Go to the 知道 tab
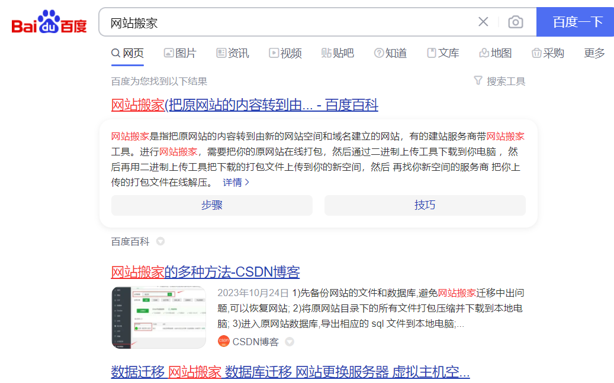Viewport: 614px width, 383px height. (390, 53)
